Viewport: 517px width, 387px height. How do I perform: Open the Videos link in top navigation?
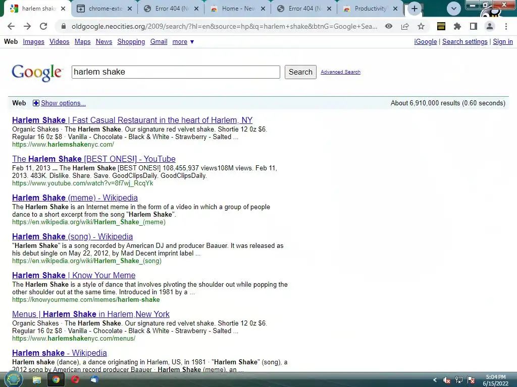[x=60, y=42]
